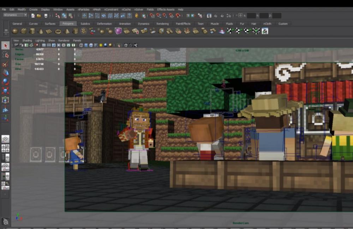Image resolution: width=353 pixels, height=229 pixels.
Task: Toggle snap to curves magnet
Action: (x=159, y=16)
